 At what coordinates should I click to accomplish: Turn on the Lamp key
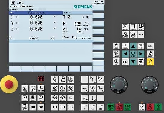[55, 80]
